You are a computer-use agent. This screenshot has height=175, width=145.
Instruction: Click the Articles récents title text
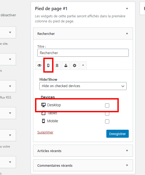tap(49, 151)
